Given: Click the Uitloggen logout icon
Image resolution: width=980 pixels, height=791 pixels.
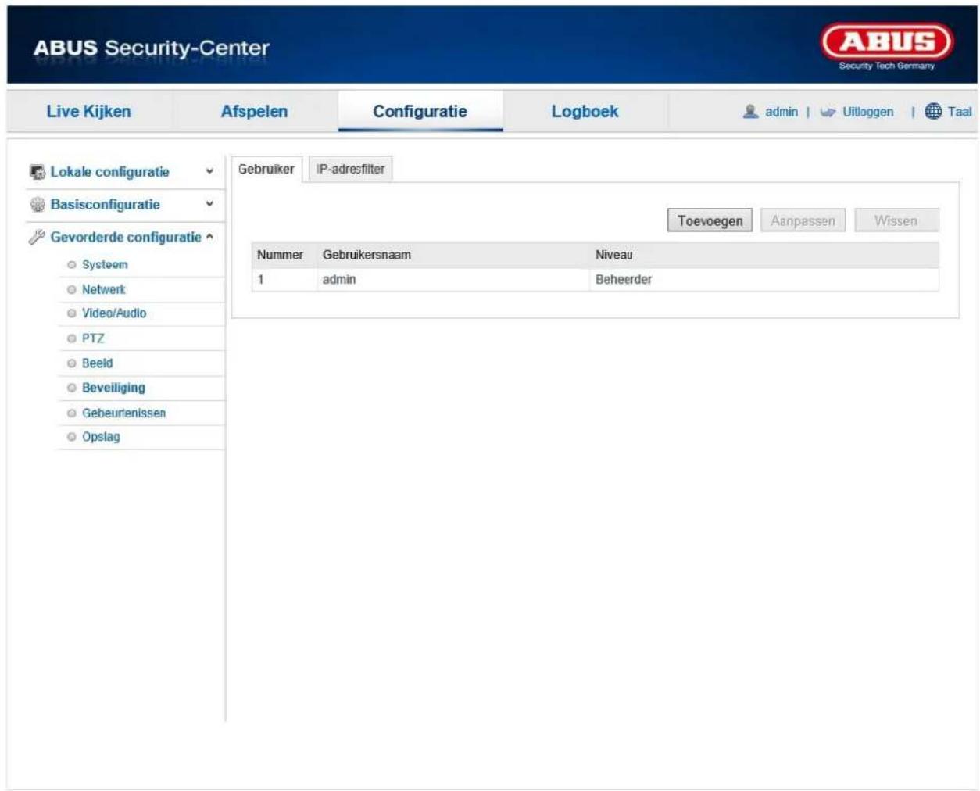Looking at the screenshot, I should coord(828,113).
